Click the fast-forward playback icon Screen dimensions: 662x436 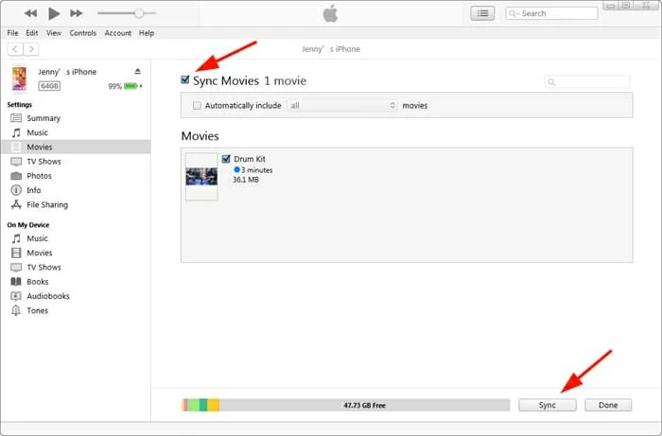[77, 13]
